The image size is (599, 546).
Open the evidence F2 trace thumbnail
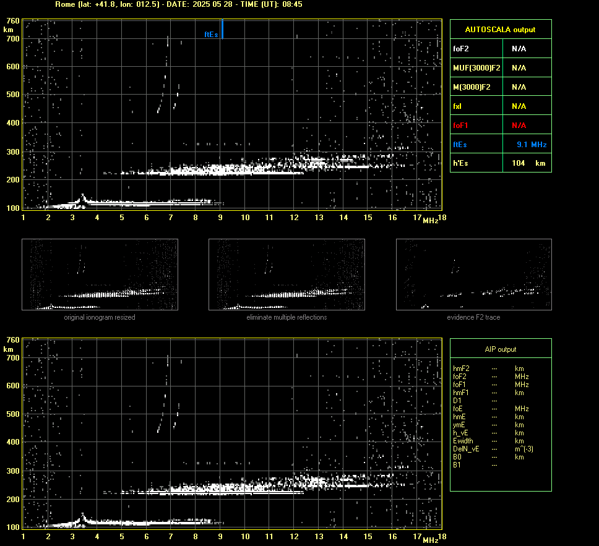point(474,275)
